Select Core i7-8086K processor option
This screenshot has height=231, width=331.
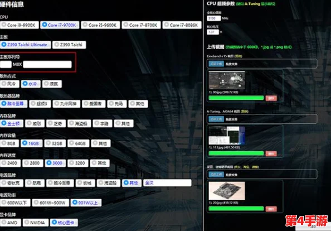[x=182, y=25]
